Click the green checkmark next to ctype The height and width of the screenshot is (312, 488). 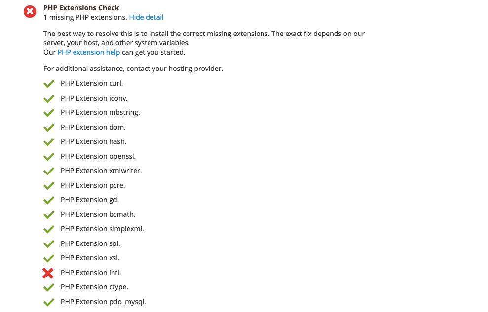tap(49, 287)
